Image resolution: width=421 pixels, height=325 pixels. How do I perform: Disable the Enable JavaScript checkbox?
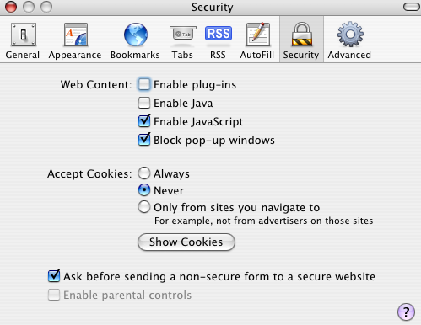(144, 121)
